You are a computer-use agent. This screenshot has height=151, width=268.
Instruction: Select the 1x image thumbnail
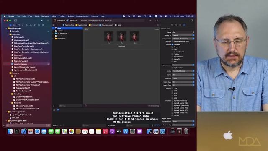[108, 36]
